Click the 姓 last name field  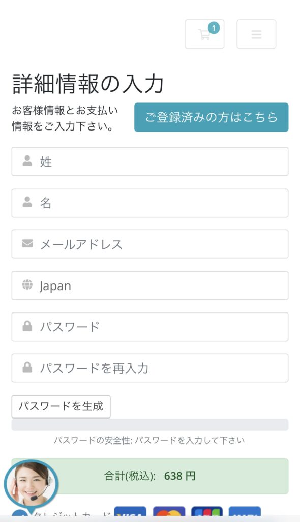(x=150, y=162)
